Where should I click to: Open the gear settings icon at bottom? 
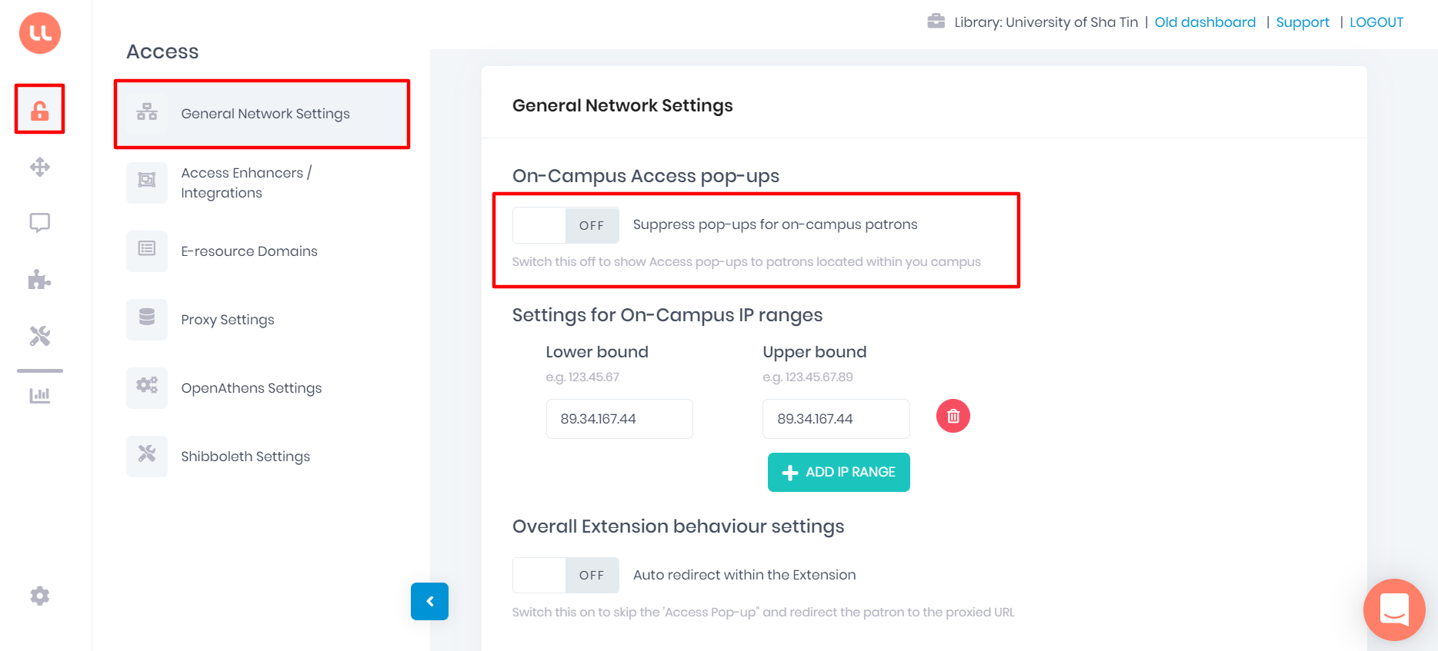40,596
